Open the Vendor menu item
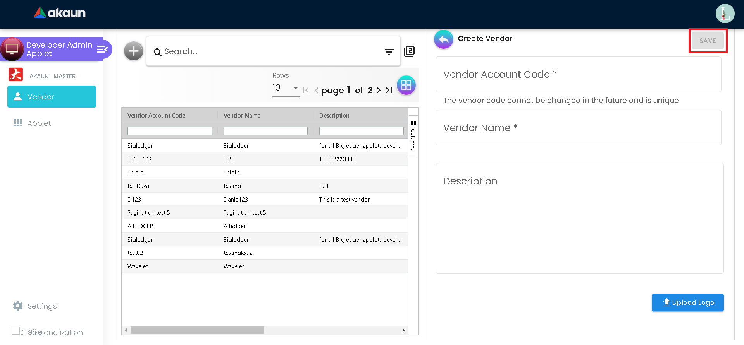This screenshot has height=345, width=744. tap(52, 97)
